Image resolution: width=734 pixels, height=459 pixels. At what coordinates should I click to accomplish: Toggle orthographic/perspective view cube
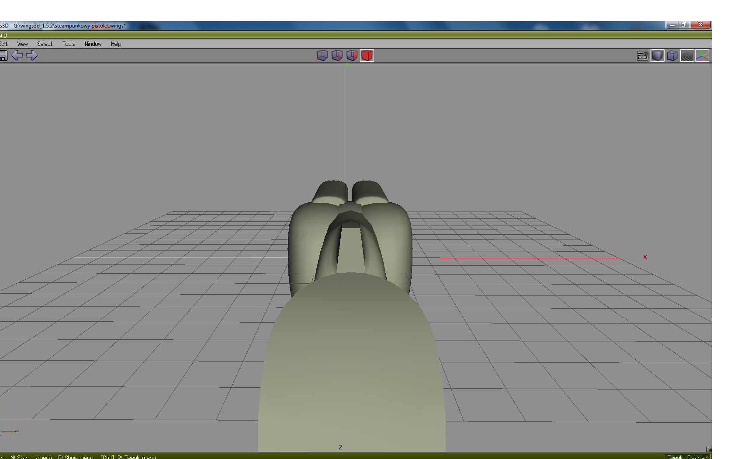(672, 56)
